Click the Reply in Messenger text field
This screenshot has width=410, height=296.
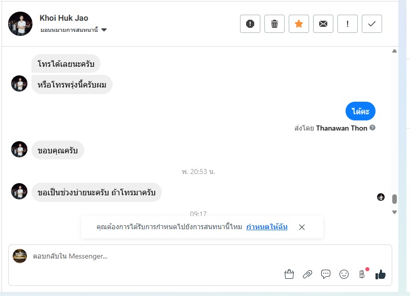pyautogui.click(x=152, y=257)
